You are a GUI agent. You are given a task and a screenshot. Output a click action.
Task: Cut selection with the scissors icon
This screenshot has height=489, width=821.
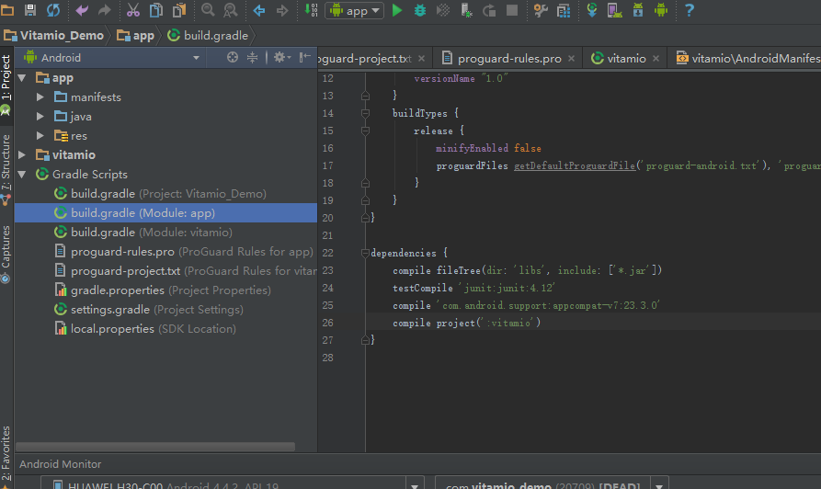(x=133, y=10)
